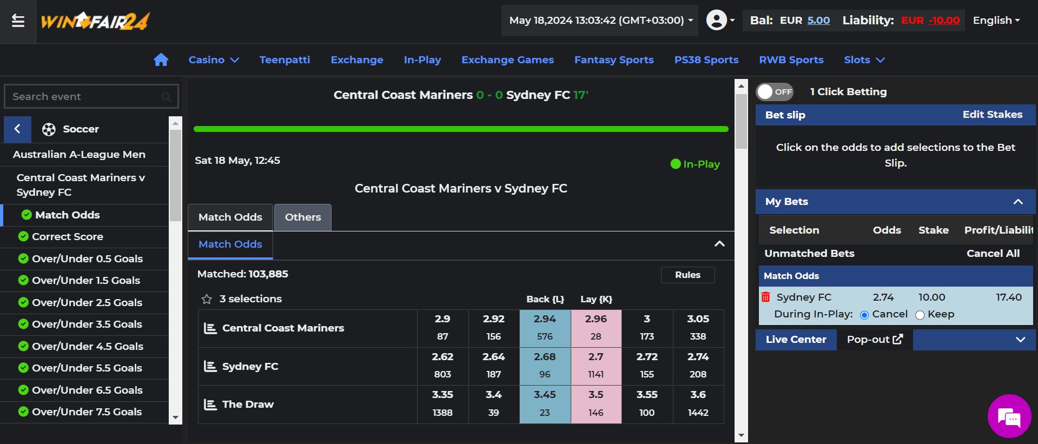Open the hamburger sidebar menu
The image size is (1038, 444).
[x=18, y=21]
